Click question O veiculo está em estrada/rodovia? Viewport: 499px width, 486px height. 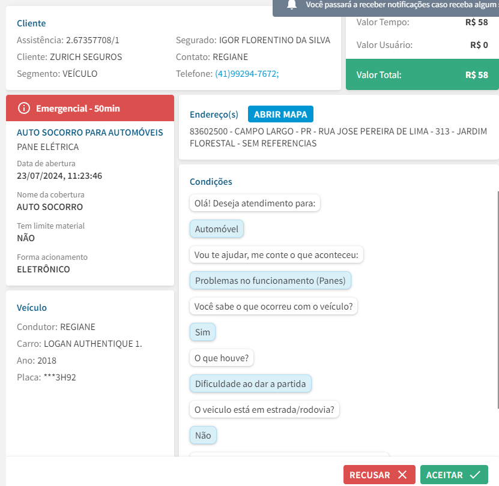(264, 409)
